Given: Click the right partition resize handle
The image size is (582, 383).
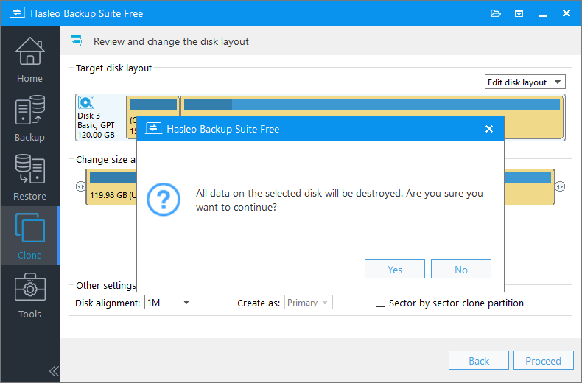Looking at the screenshot, I should tap(560, 187).
